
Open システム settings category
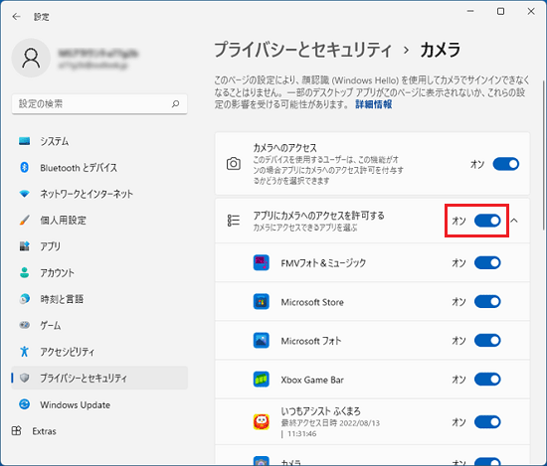point(99,141)
